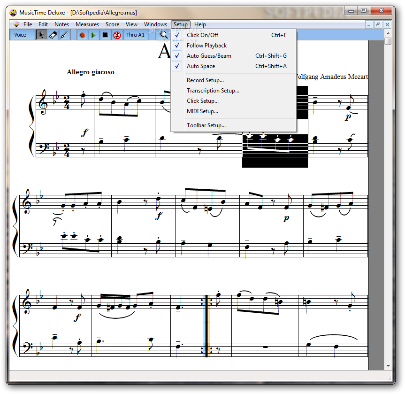Open the Score menu
Image resolution: width=405 pixels, height=394 pixels.
[112, 24]
